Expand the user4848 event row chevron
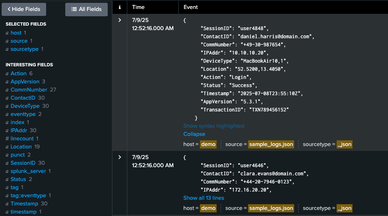This screenshot has width=388, height=216. click(120, 20)
